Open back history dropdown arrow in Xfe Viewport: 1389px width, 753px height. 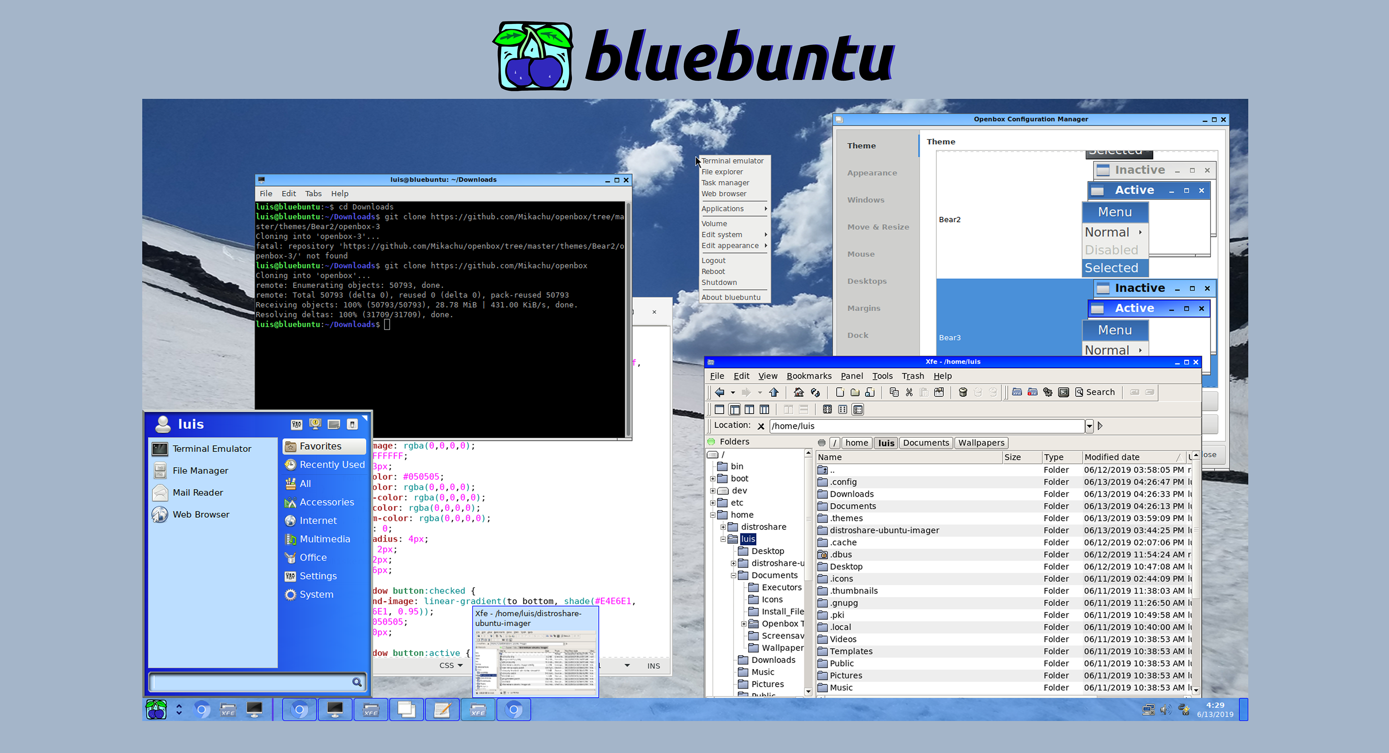733,392
